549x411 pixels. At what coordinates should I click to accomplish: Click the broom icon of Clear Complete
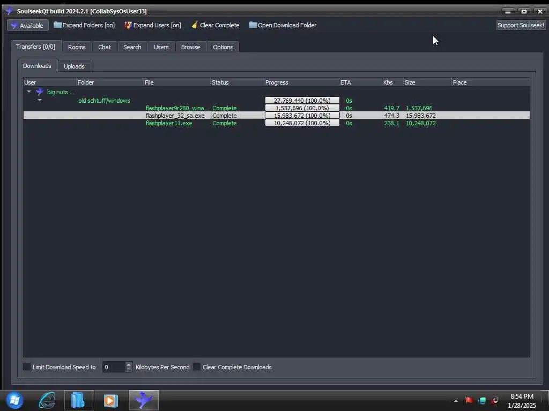coord(195,25)
